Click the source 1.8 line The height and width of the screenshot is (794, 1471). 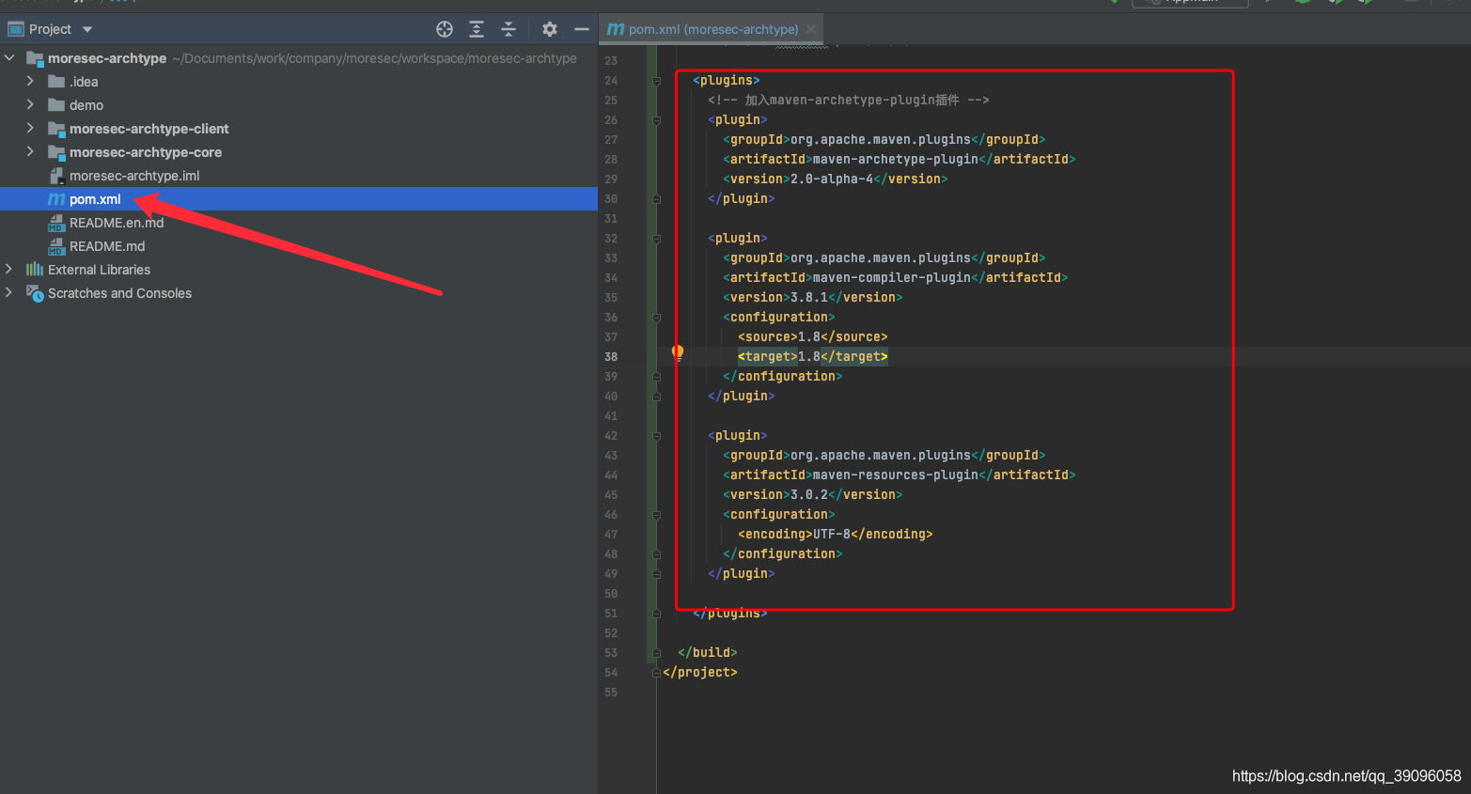[813, 337]
